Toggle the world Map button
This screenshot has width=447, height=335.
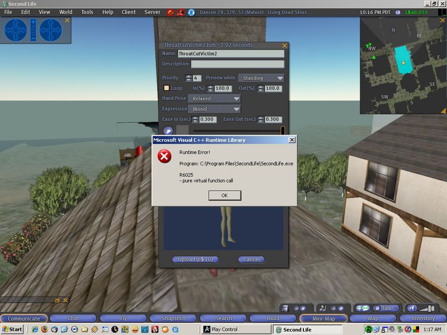373,318
